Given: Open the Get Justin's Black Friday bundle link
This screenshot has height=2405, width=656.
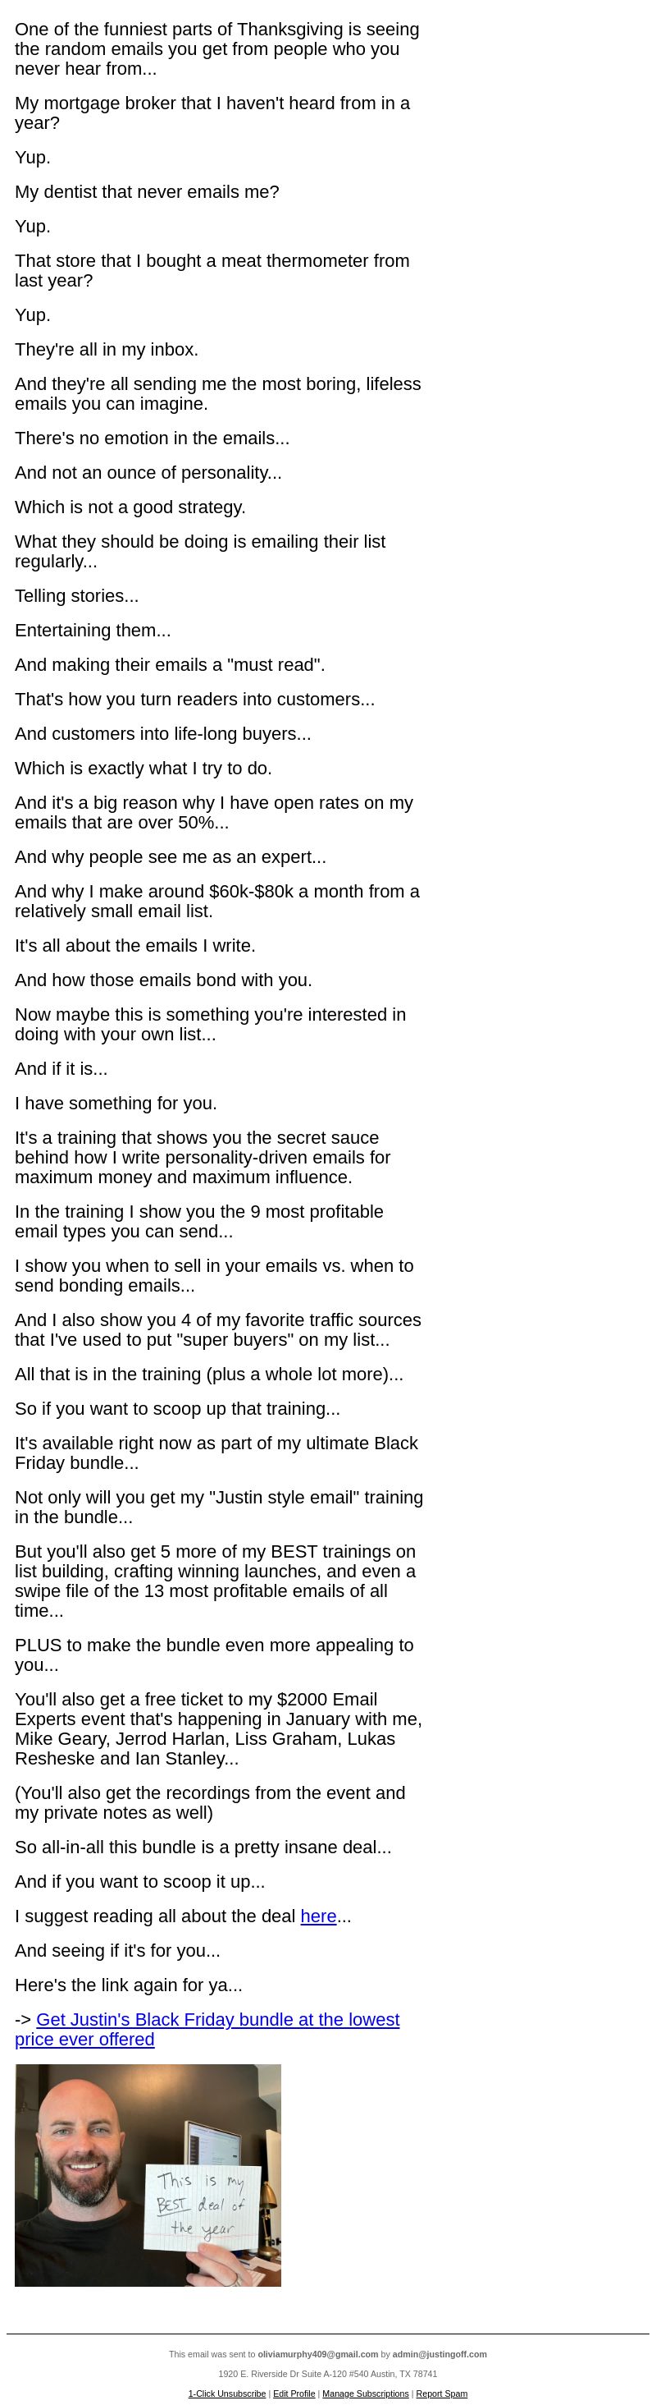Looking at the screenshot, I should click(207, 2029).
